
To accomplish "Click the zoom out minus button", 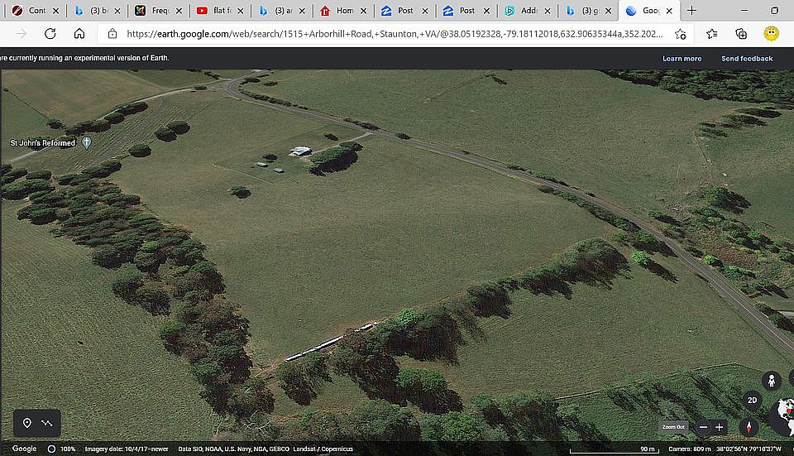I will pyautogui.click(x=703, y=427).
